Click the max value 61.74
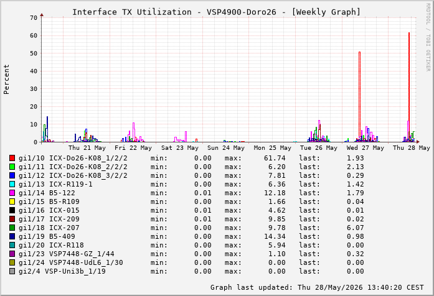 click(x=275, y=158)
